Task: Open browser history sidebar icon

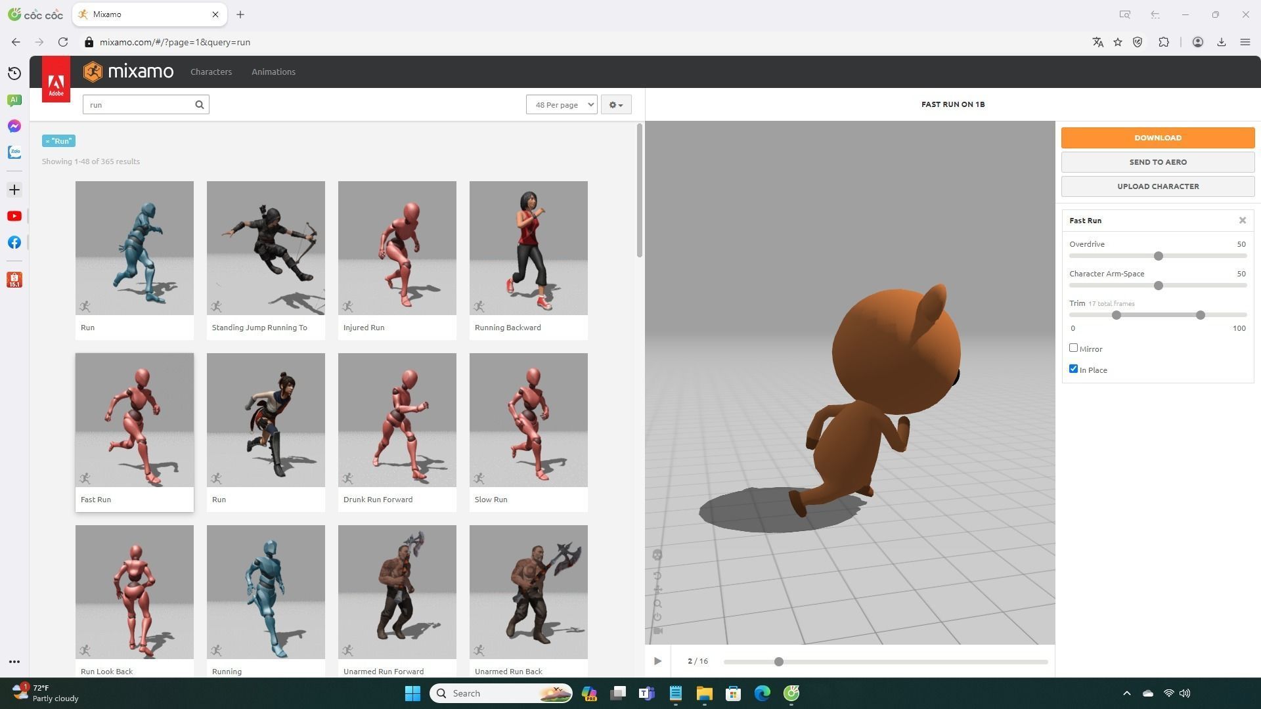Action: point(14,74)
